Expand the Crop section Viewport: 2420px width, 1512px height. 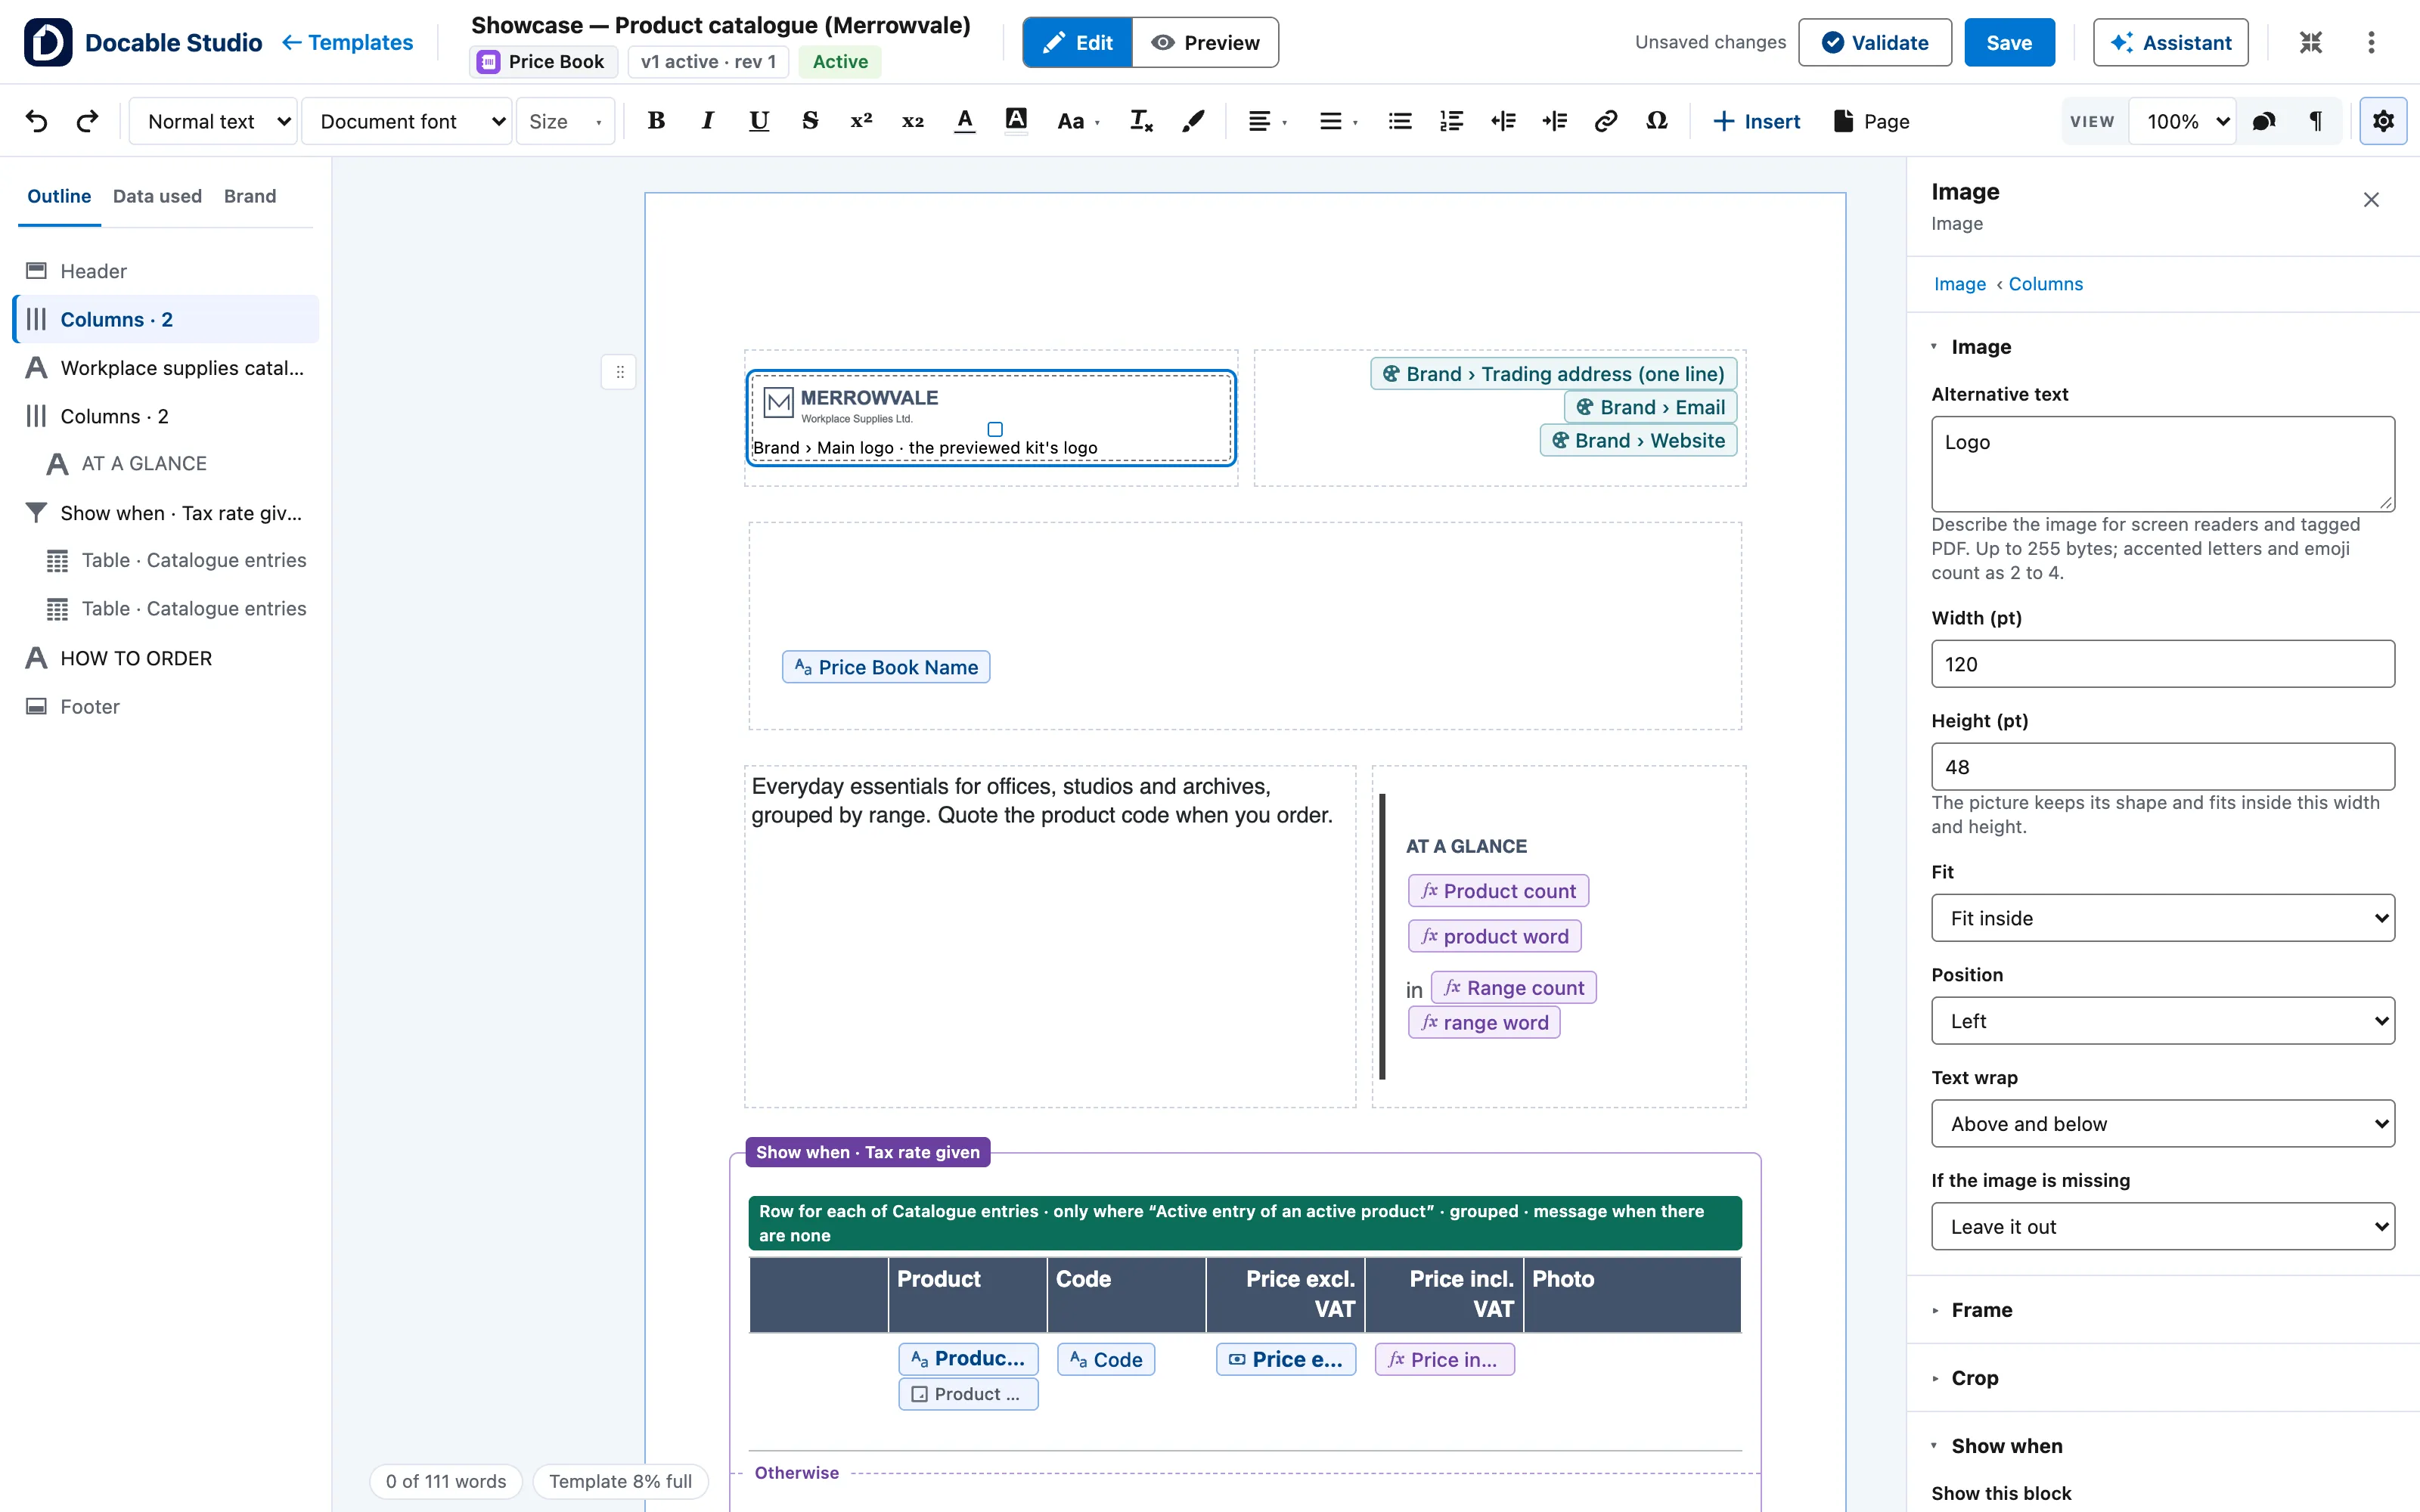1975,1378
